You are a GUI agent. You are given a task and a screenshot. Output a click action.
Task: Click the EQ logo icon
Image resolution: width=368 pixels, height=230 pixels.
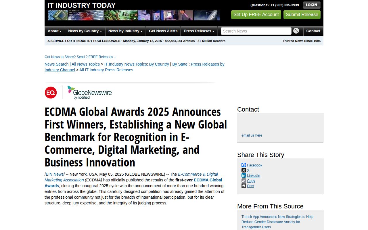pyautogui.click(x=51, y=93)
